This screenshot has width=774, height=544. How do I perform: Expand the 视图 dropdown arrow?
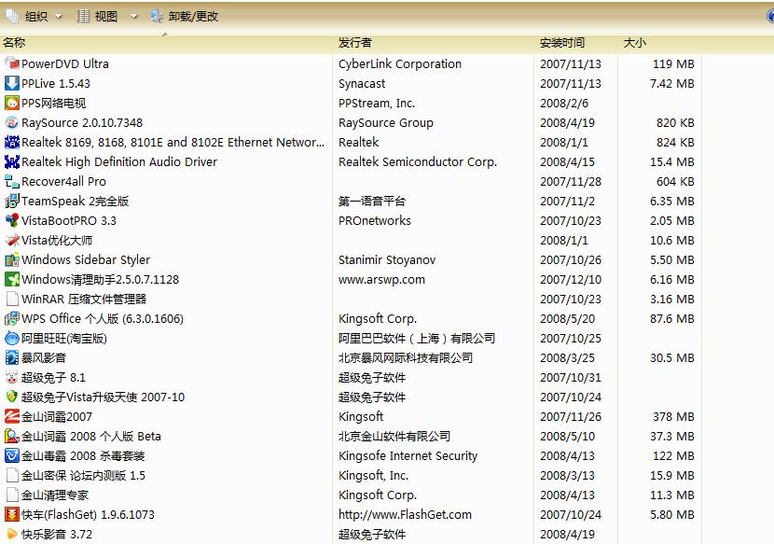pyautogui.click(x=133, y=16)
